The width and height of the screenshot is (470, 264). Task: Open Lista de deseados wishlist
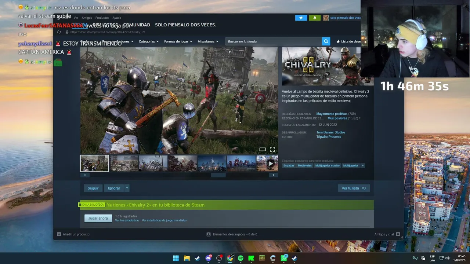pyautogui.click(x=349, y=41)
